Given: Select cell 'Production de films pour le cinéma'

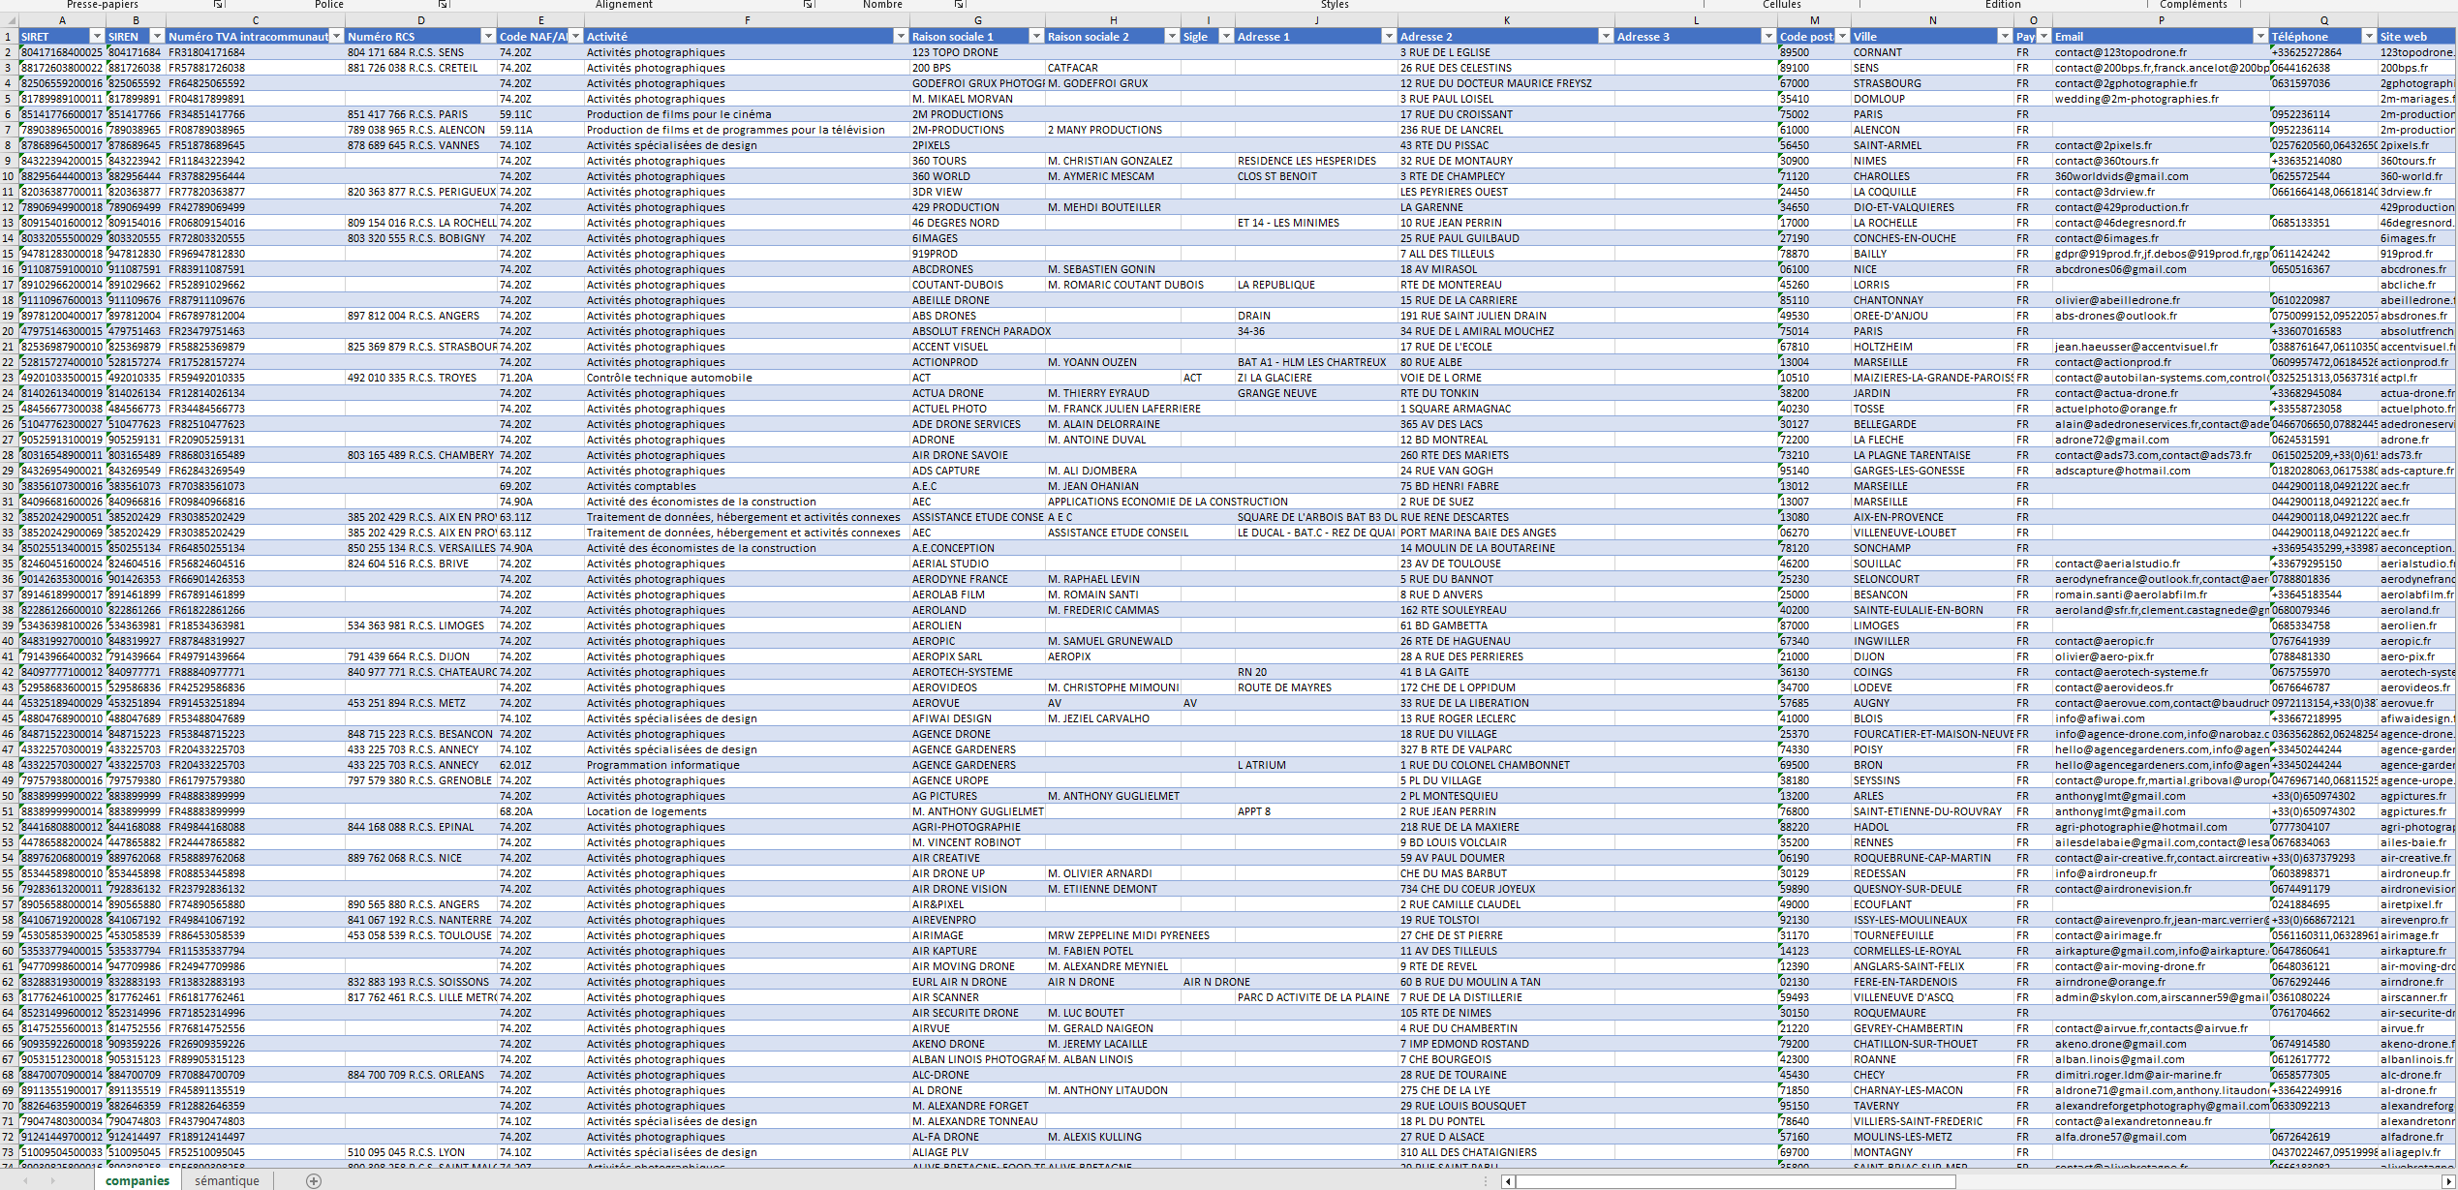Looking at the screenshot, I should pos(747,114).
